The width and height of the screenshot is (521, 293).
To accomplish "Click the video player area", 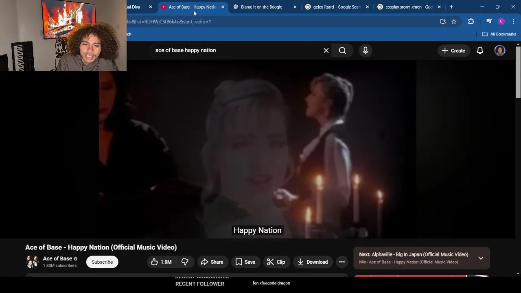I will [x=257, y=149].
